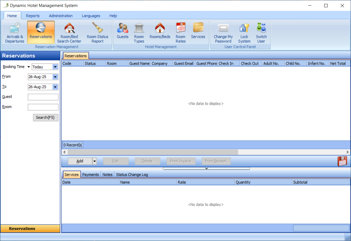Switch to the Reports ribbon tab
Screen dimensions: 351x241
click(33, 16)
